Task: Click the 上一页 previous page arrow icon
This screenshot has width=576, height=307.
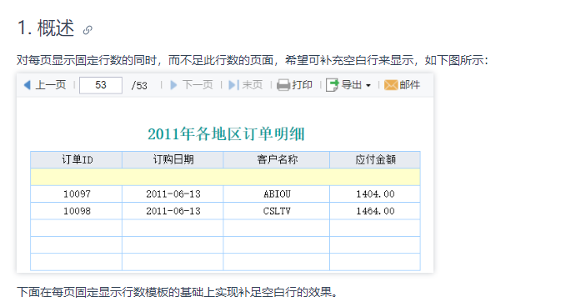Action: pyautogui.click(x=28, y=85)
